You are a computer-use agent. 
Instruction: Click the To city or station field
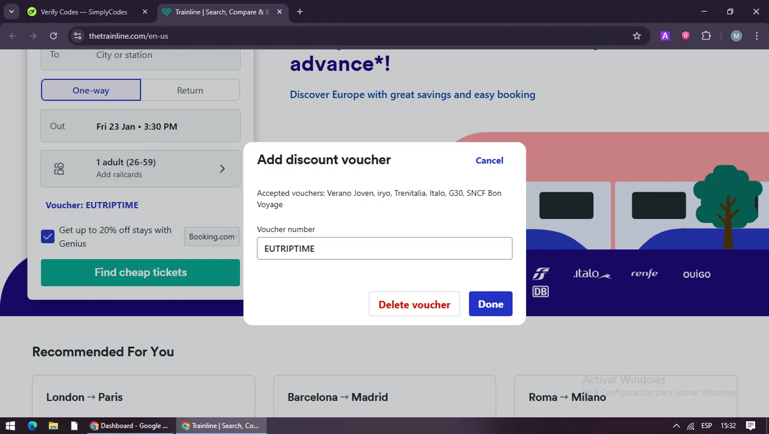[x=140, y=56]
